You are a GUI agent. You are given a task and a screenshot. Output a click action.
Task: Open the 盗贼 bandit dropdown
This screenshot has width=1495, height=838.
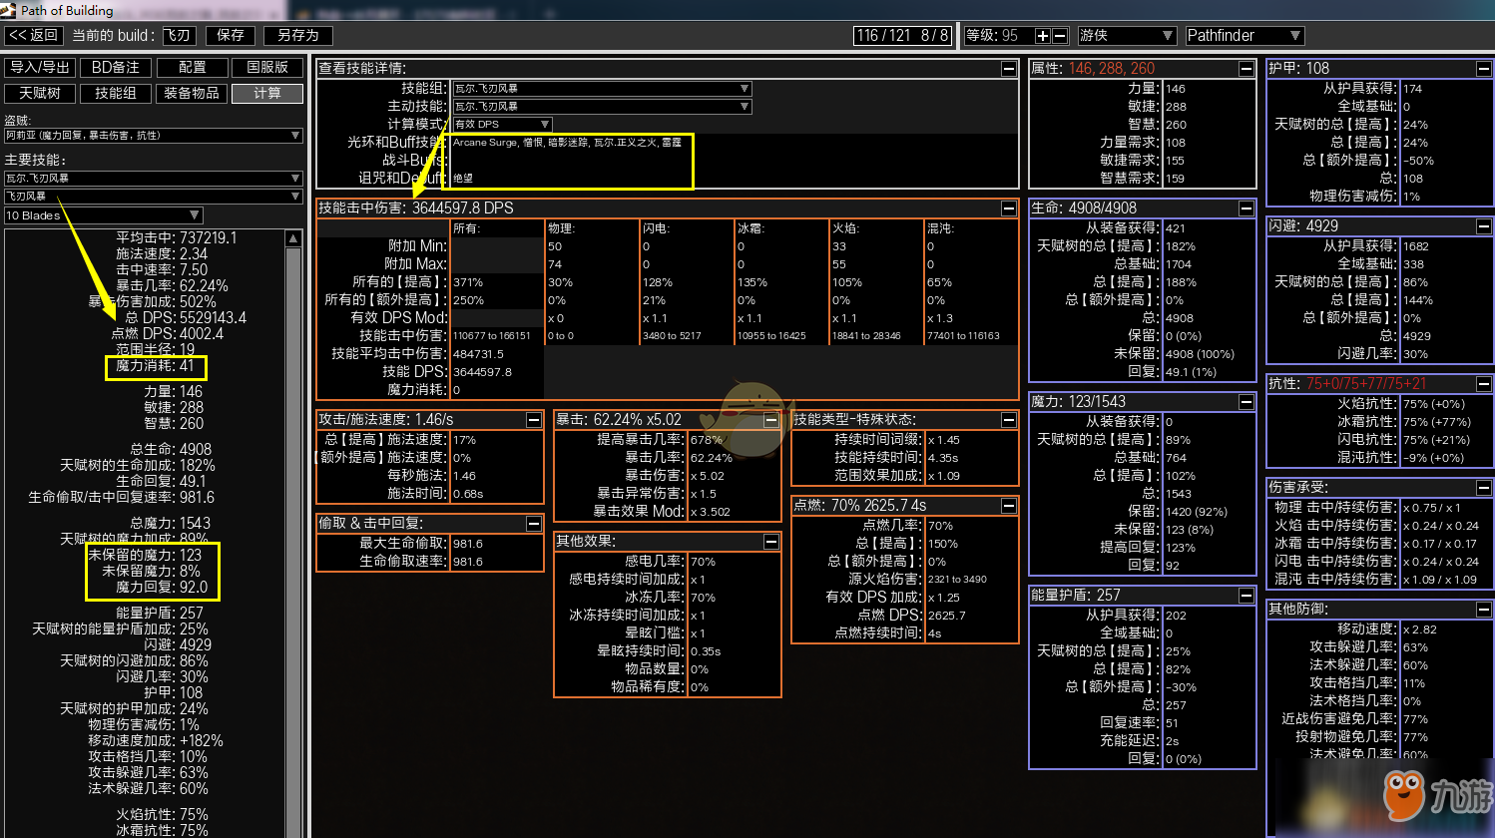[x=154, y=135]
